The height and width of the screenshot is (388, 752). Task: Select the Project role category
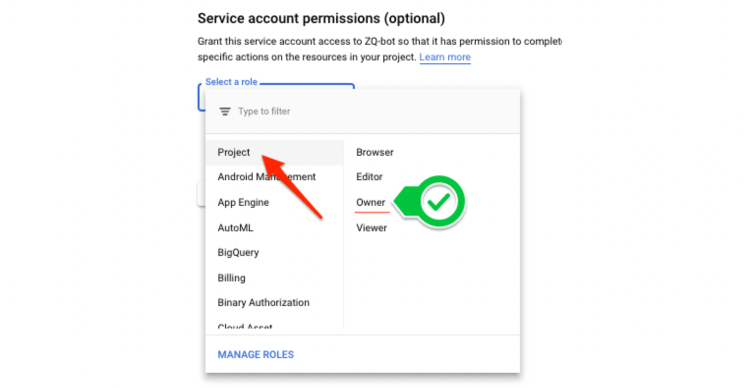tap(233, 152)
